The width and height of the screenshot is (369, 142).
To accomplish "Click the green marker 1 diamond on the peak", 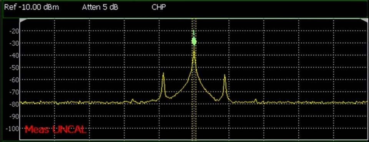I will [x=194, y=41].
